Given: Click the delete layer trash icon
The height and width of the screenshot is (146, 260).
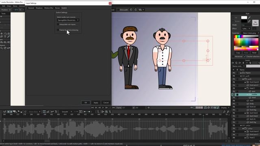Looking at the screenshot, I should (x=243, y=63).
